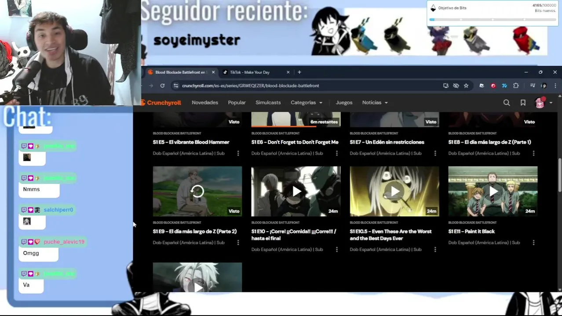
Task: Click the crossed-eye tracking protection icon
Action: pyautogui.click(x=456, y=86)
